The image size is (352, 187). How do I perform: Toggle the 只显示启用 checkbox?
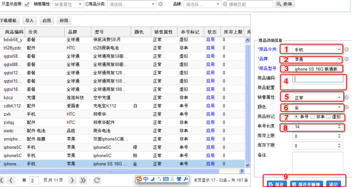point(27,4)
